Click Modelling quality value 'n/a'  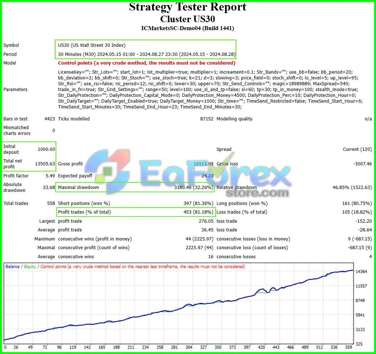(x=368, y=119)
